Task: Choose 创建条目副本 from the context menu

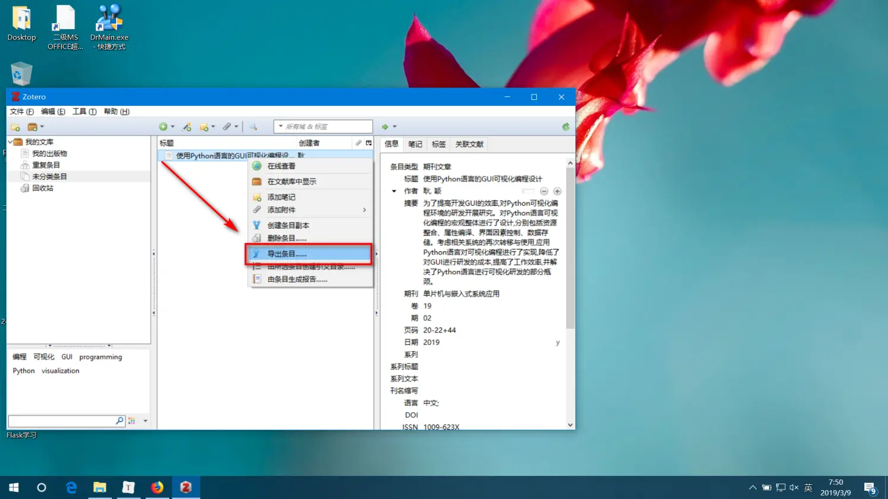Action: point(310,225)
